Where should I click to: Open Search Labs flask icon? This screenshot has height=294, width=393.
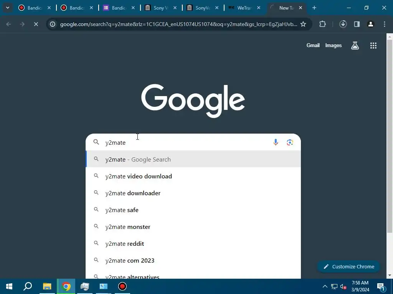pos(355,46)
